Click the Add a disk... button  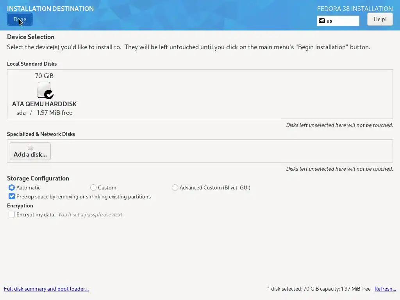[30, 151]
